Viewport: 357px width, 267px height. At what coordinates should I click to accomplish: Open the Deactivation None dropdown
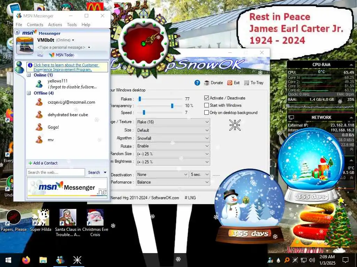point(162,175)
